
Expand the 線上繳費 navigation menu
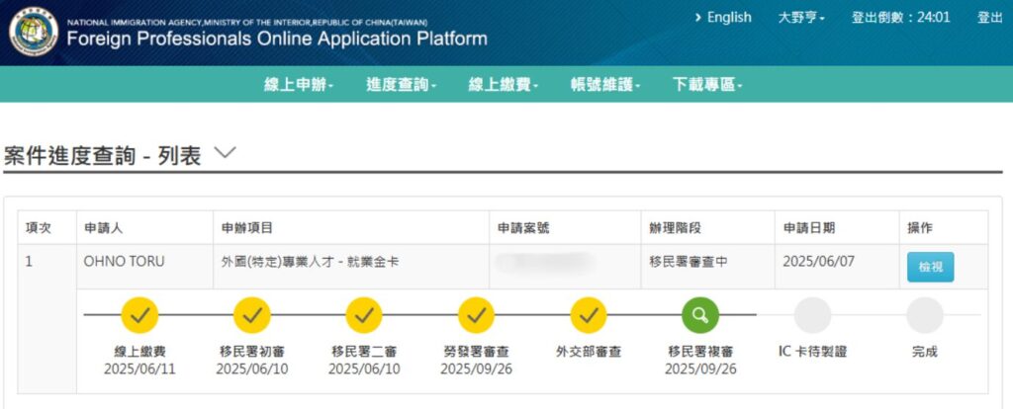[x=503, y=85]
